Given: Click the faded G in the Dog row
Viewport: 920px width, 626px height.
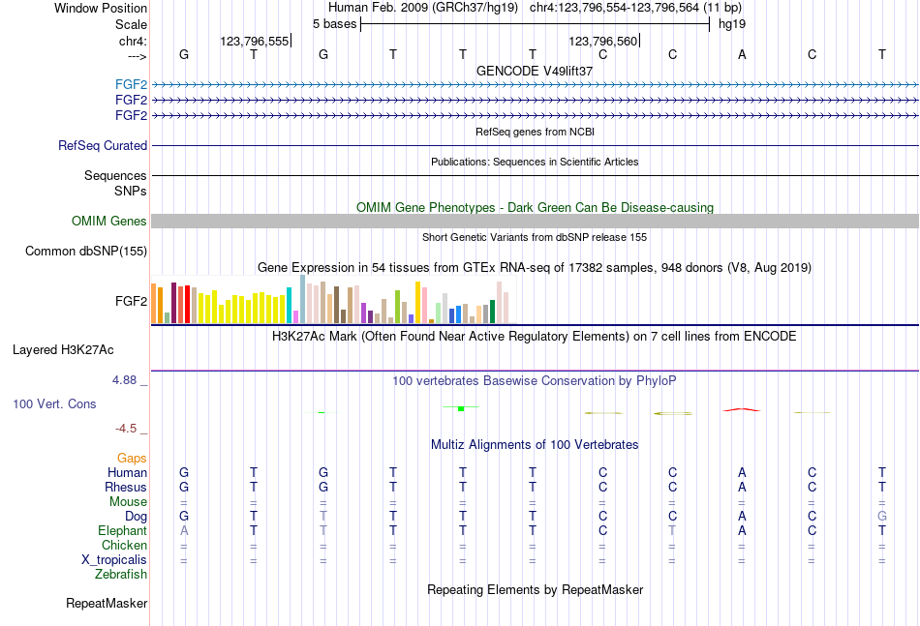Looking at the screenshot, I should coord(882,516).
